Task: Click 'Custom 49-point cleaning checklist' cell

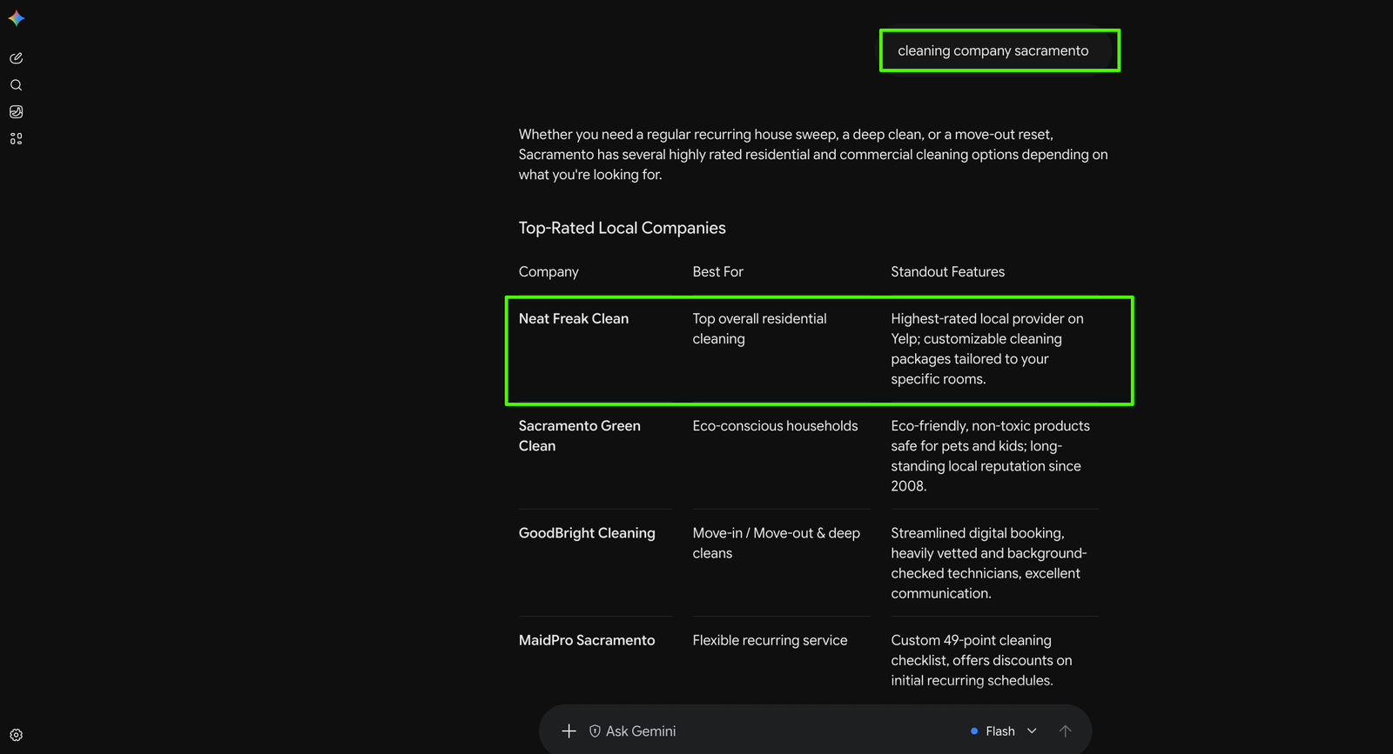Action: 982,660
